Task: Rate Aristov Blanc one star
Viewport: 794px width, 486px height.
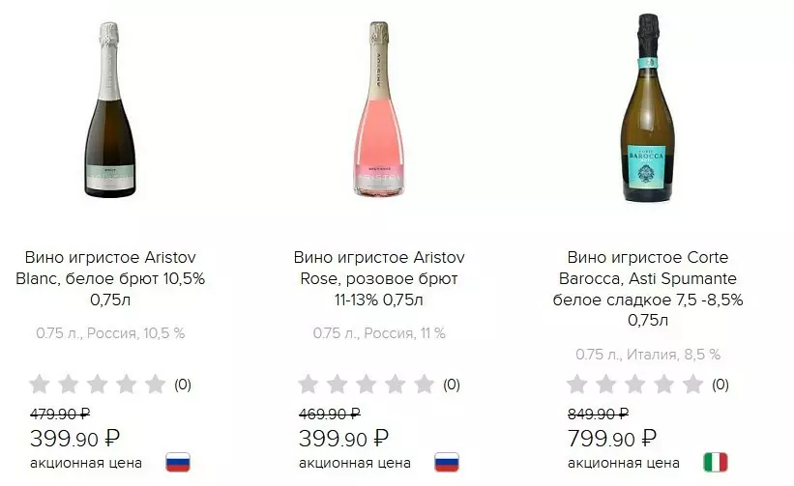Action: [x=40, y=385]
